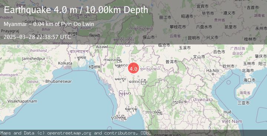Click the 丽江市 city label
Viewport: 267px width, 136px height.
tap(165, 17)
